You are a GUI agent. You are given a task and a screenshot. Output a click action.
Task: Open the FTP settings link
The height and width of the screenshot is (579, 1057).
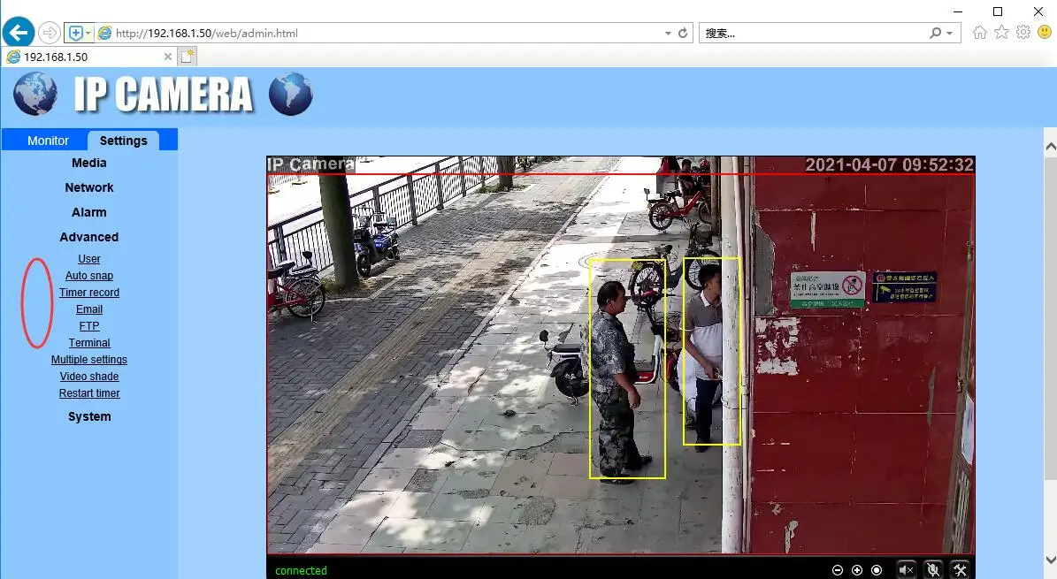pyautogui.click(x=89, y=326)
